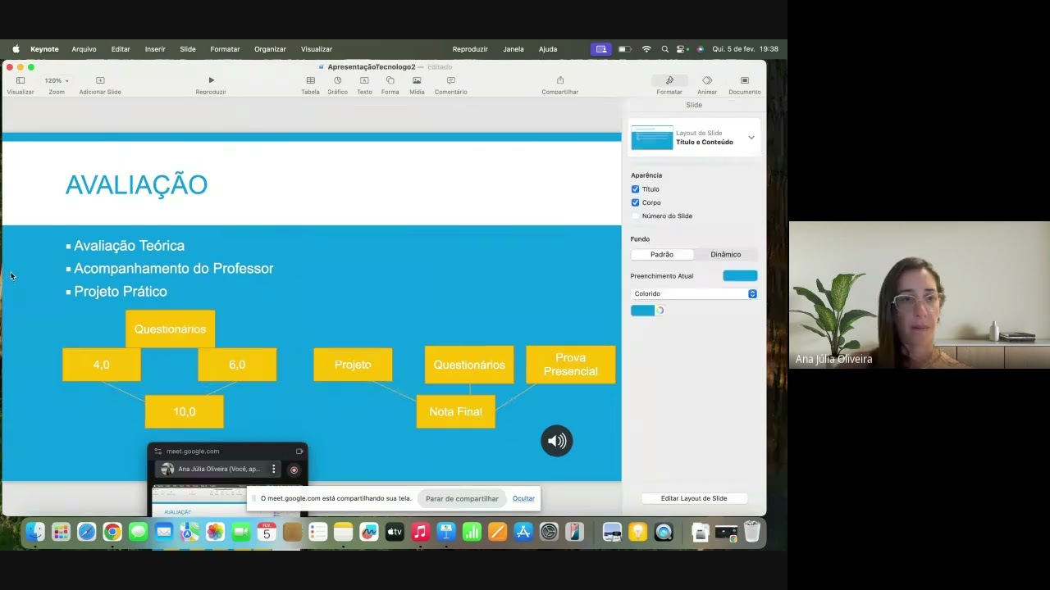Image resolution: width=1050 pixels, height=590 pixels.
Task: Open the Zoom 120% dropdown
Action: click(57, 80)
